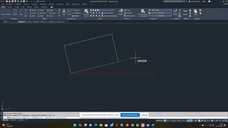Click the Misura tool
The image size is (228, 128).
[x=185, y=12]
